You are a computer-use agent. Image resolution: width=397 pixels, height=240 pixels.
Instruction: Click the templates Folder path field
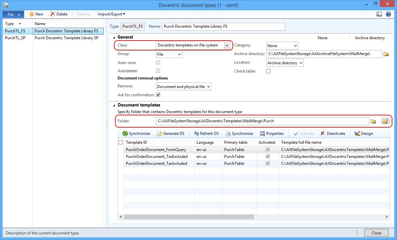click(x=262, y=121)
